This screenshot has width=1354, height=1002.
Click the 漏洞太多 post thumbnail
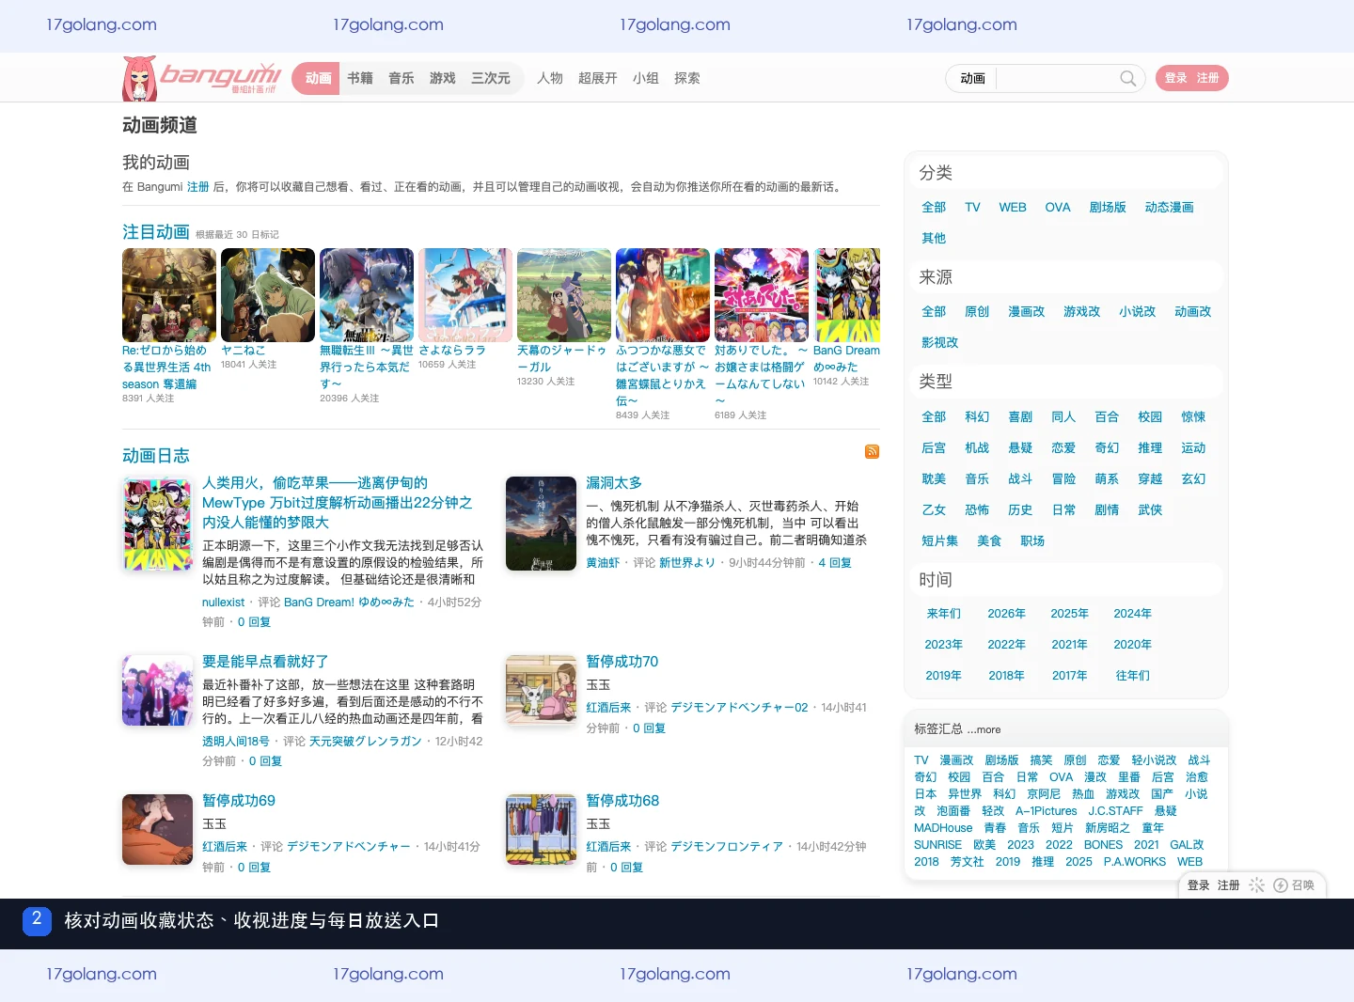point(541,524)
